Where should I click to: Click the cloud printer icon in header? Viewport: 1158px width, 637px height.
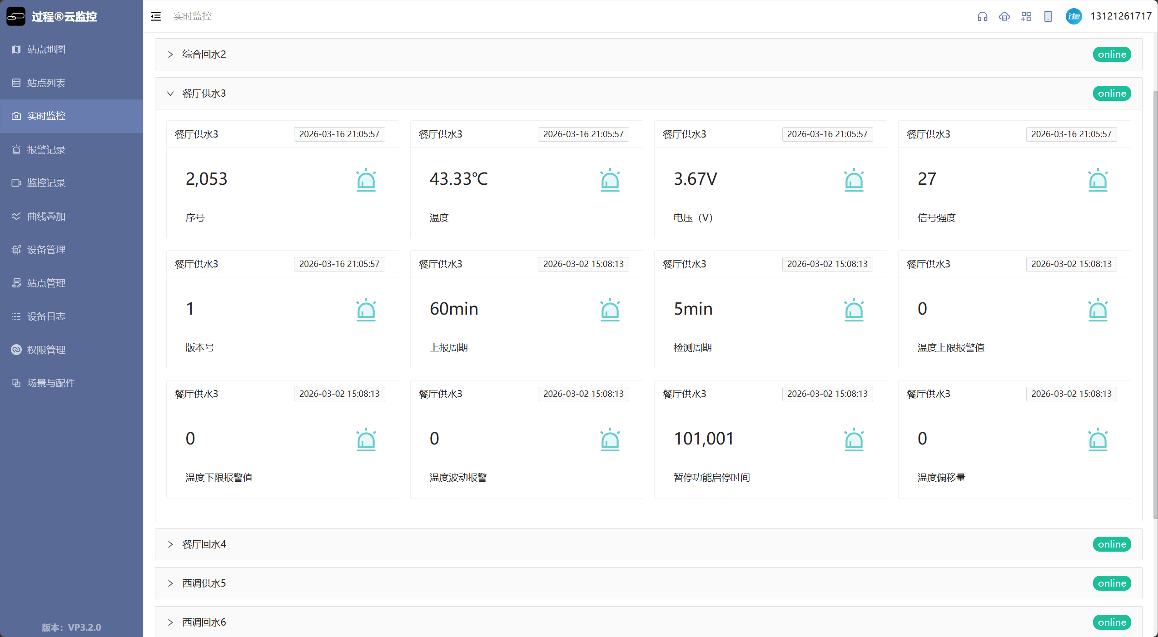point(1004,16)
